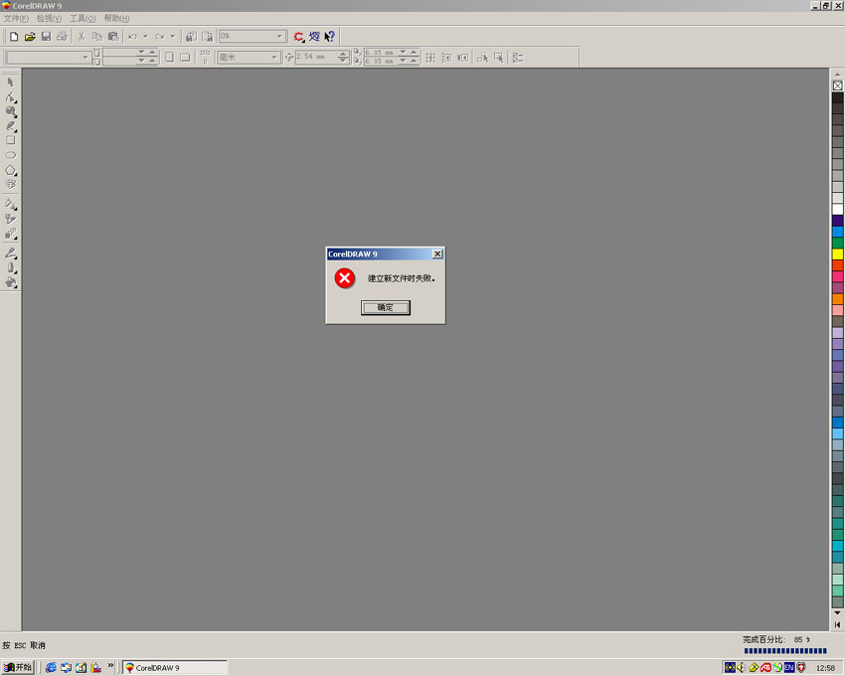Toggle snap to guidelines button

pos(446,58)
